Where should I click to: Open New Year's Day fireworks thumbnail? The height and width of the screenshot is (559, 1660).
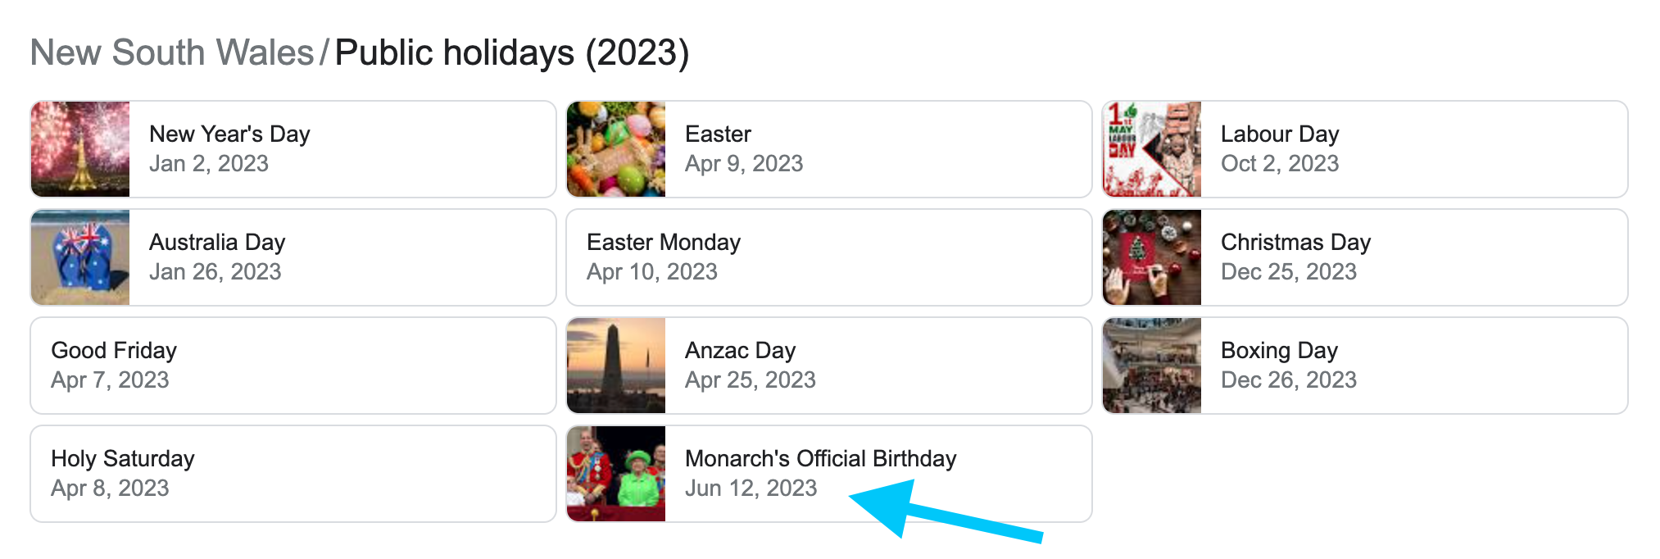(x=80, y=149)
